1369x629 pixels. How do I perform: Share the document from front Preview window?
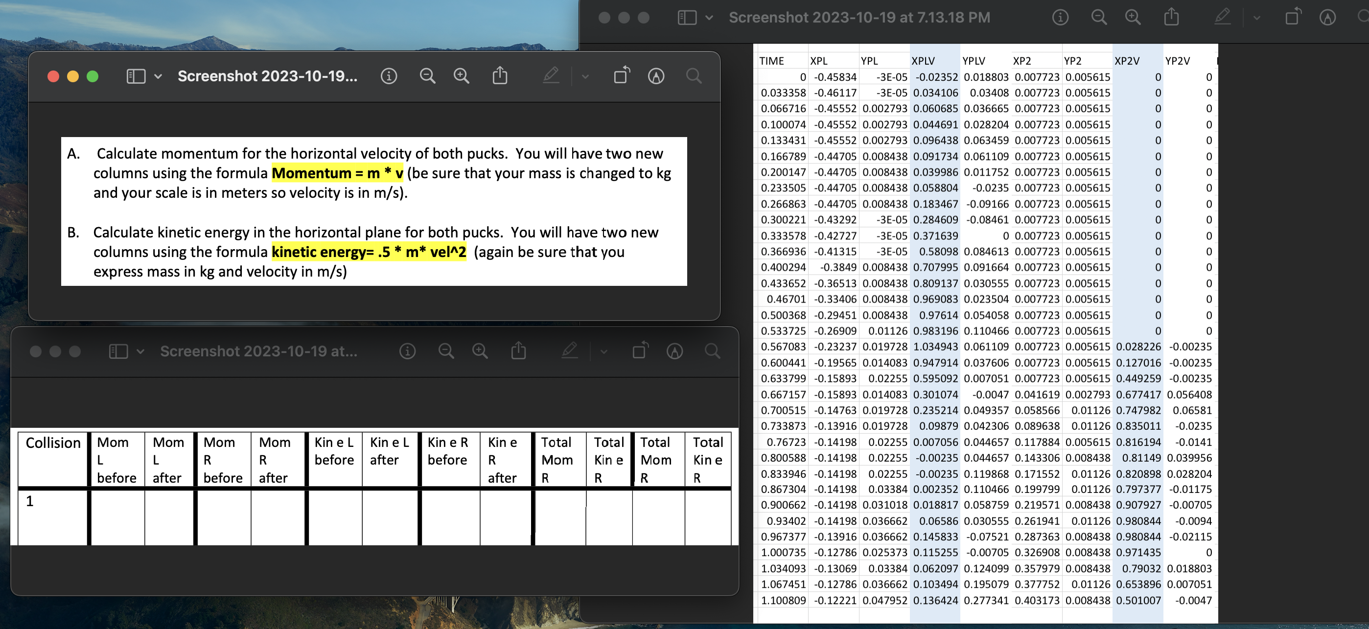tap(500, 76)
